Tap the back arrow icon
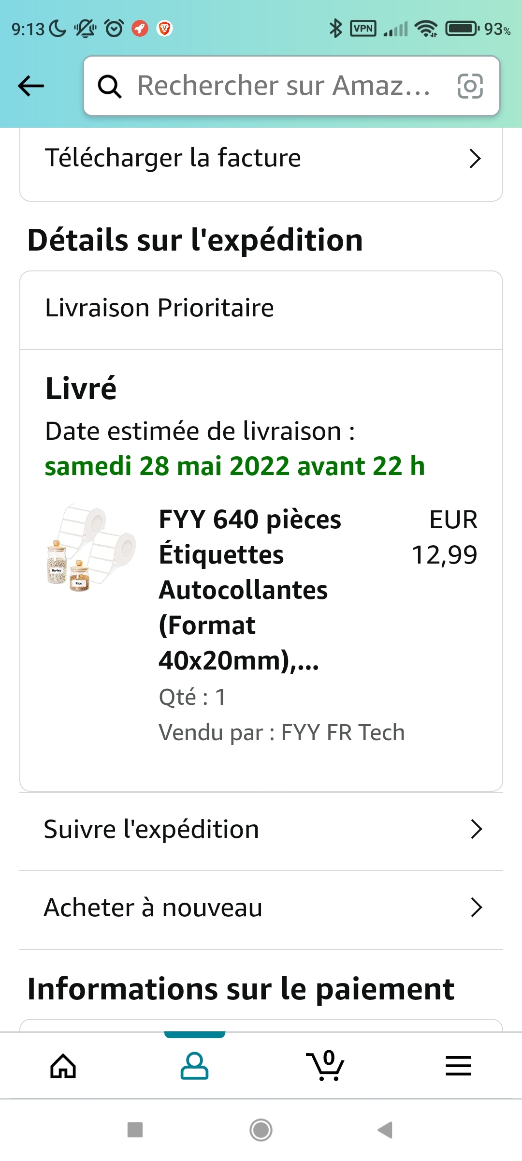Image resolution: width=522 pixels, height=1161 pixels. (31, 86)
